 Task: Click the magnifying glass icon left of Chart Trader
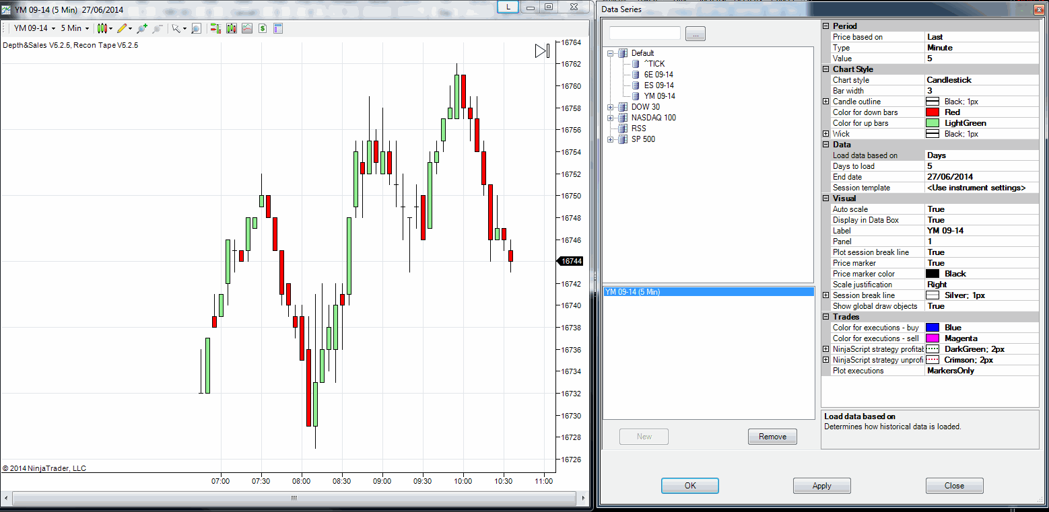pyautogui.click(x=196, y=28)
